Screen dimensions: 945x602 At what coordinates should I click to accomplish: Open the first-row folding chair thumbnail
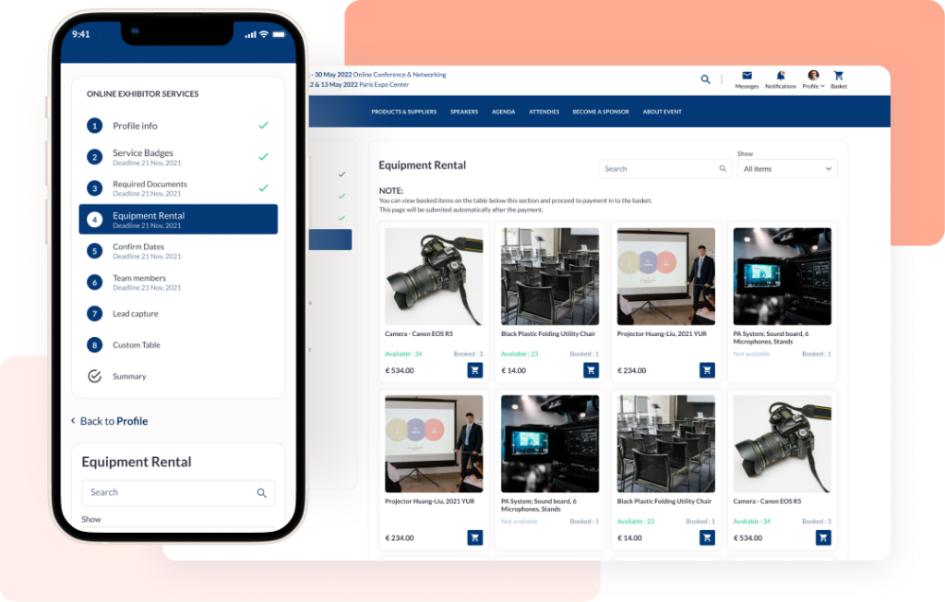tap(550, 276)
